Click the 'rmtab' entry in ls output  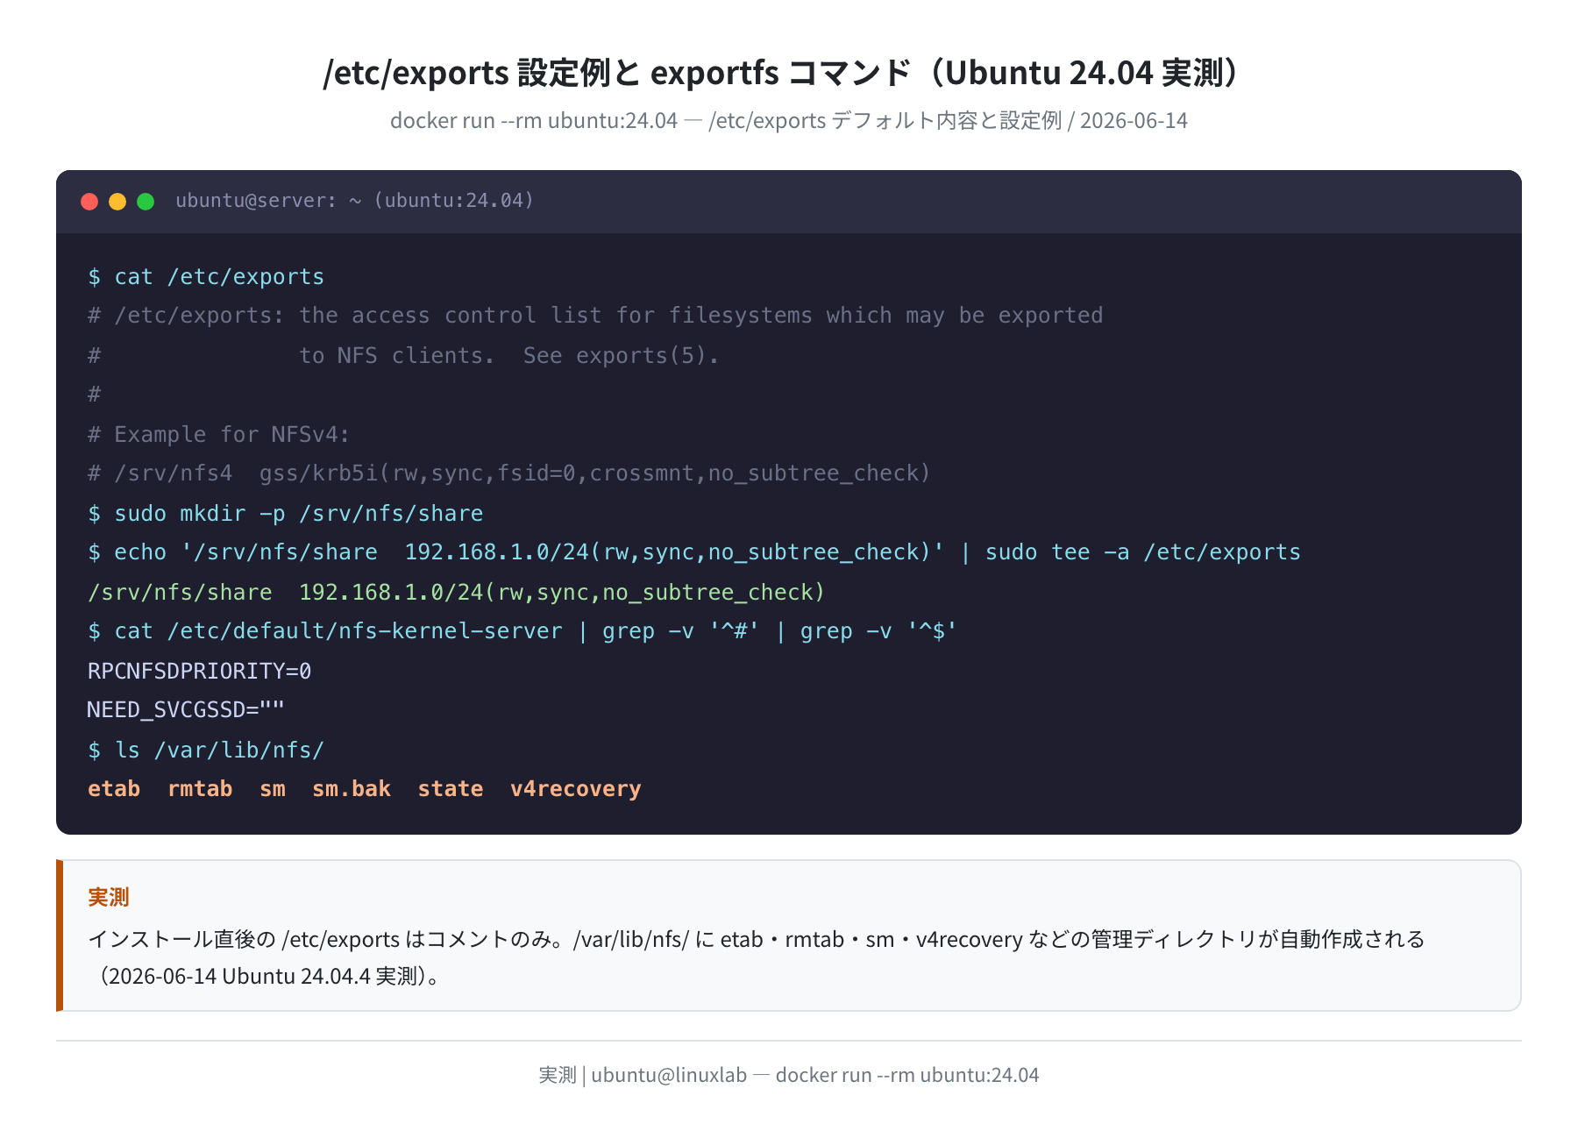pos(200,789)
